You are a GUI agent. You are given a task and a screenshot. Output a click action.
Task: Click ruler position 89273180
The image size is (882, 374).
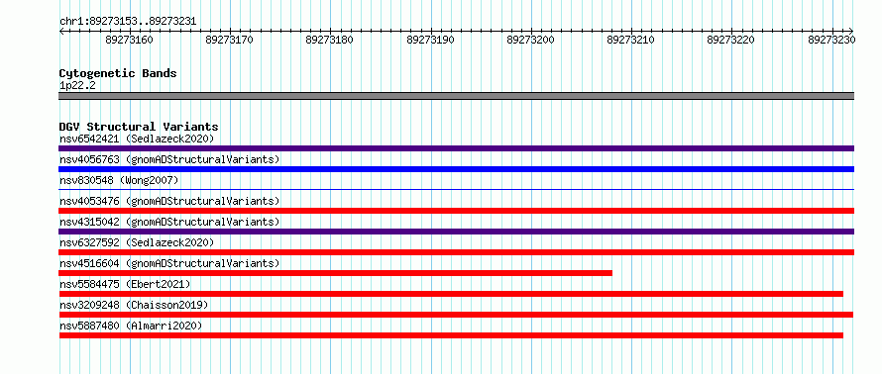[330, 40]
